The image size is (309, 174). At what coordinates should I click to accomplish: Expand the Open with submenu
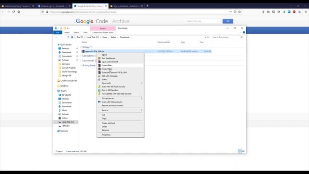point(120,83)
